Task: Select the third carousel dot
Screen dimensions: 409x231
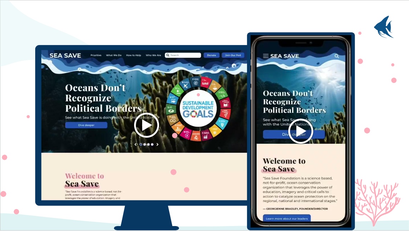Action: [x=149, y=144]
